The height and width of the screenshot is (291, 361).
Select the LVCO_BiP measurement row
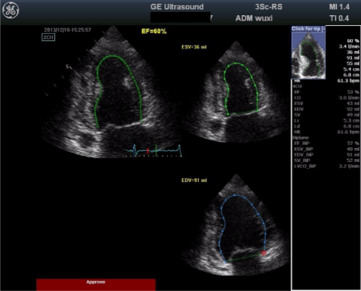[x=326, y=166]
